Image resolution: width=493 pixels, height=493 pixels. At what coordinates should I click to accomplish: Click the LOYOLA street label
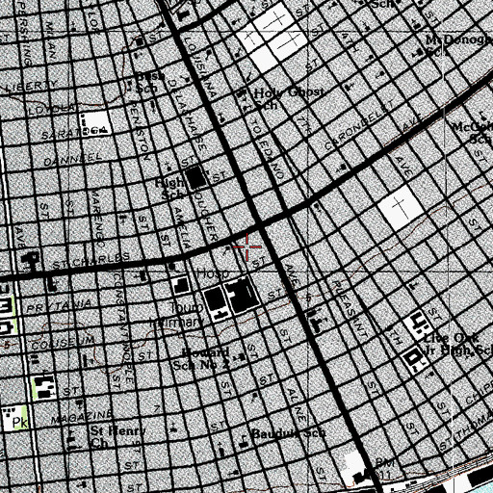click(x=53, y=109)
